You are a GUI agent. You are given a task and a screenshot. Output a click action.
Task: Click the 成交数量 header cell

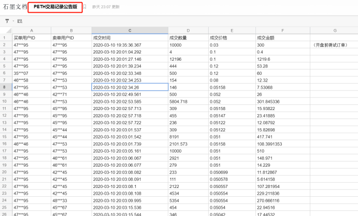188,38
